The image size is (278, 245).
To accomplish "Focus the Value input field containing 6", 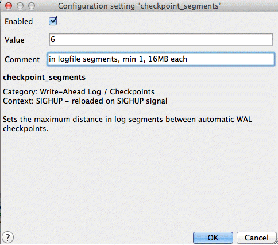I will coord(161,40).
